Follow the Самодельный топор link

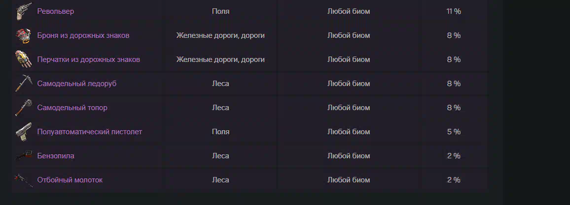click(x=72, y=108)
